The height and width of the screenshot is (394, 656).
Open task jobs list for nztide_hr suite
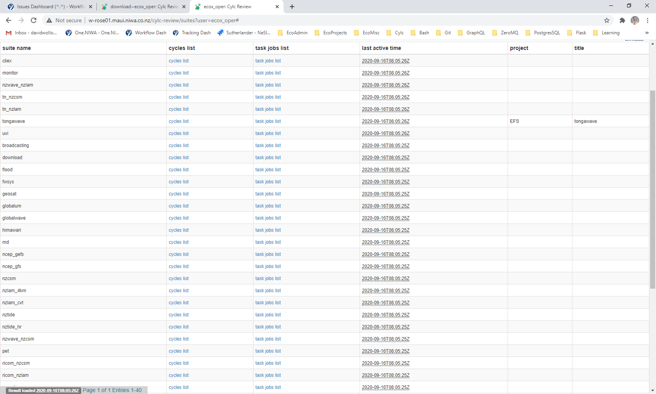268,327
